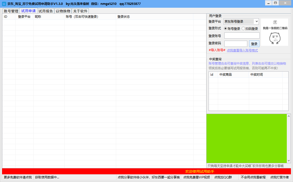Click the 获取使用数据中... status entry
293x182 pixels.
pos(47,177)
